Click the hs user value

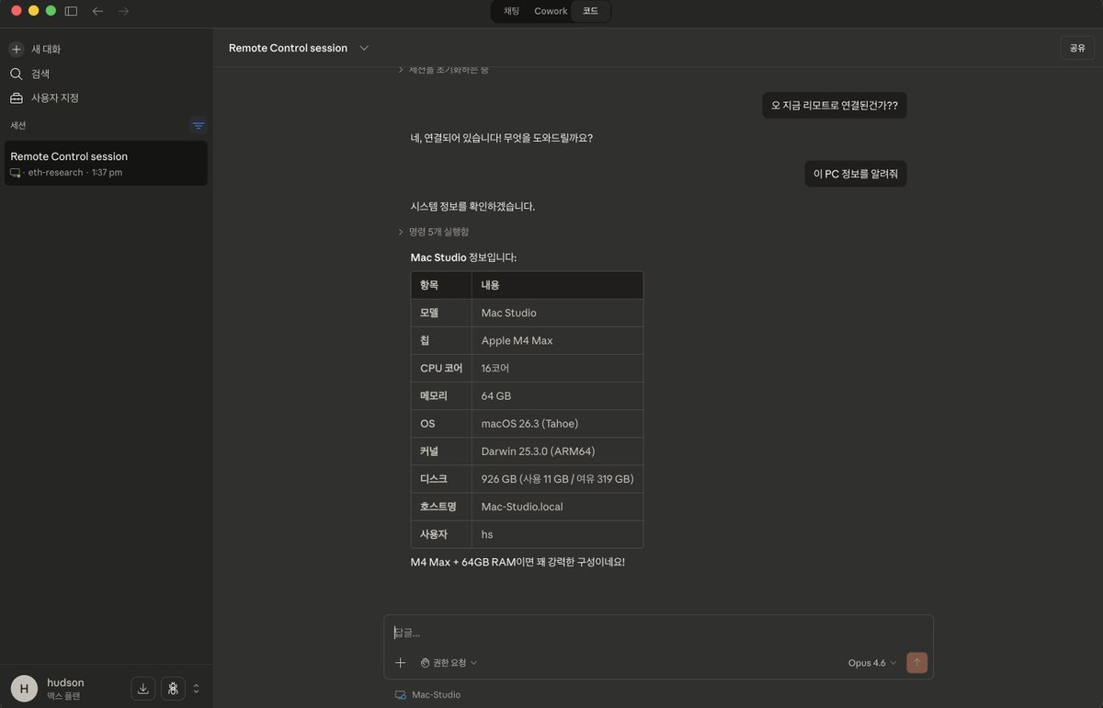point(487,534)
